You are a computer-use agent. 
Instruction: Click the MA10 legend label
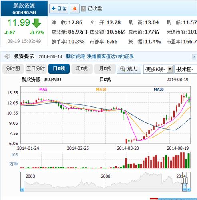click(101, 90)
